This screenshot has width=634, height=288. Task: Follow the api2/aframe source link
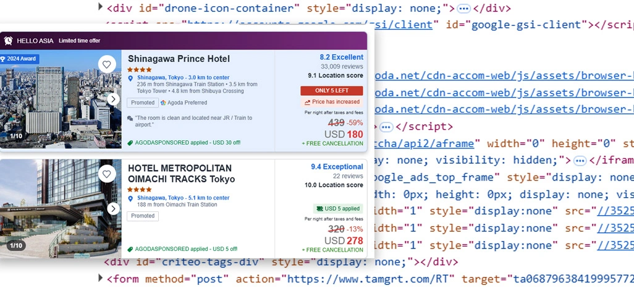pyautogui.click(x=423, y=143)
